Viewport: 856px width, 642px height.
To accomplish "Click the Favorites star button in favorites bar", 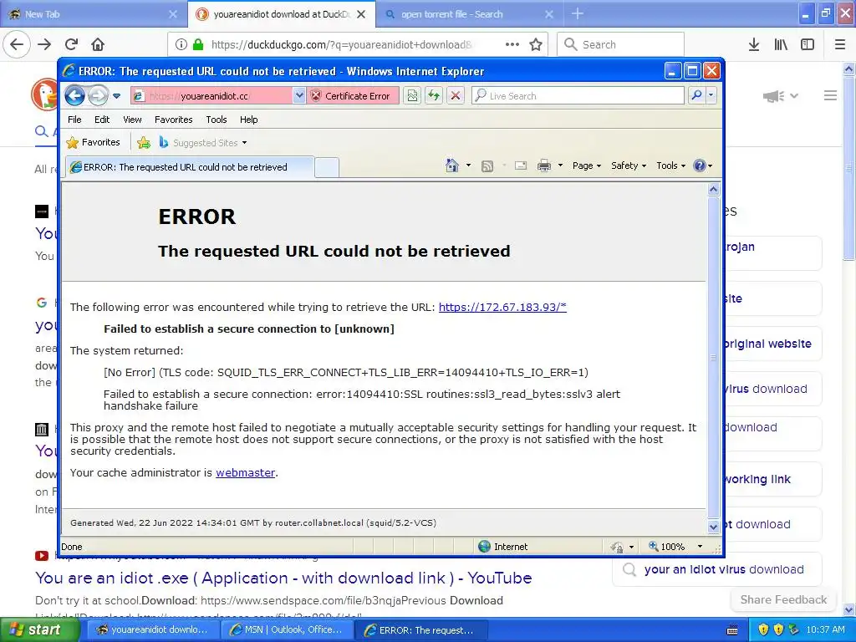I will pyautogui.click(x=93, y=142).
